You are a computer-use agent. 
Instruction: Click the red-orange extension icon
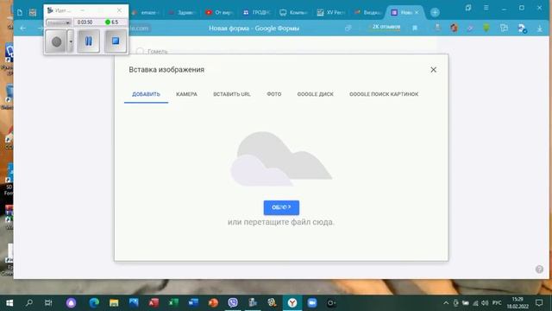(454, 28)
